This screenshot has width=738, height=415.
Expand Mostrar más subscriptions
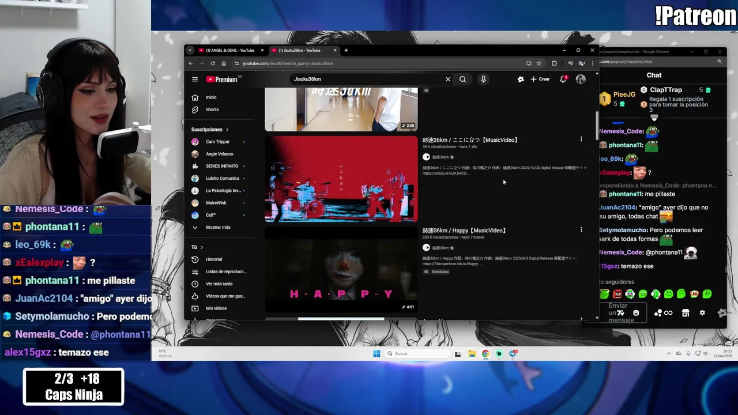(218, 227)
